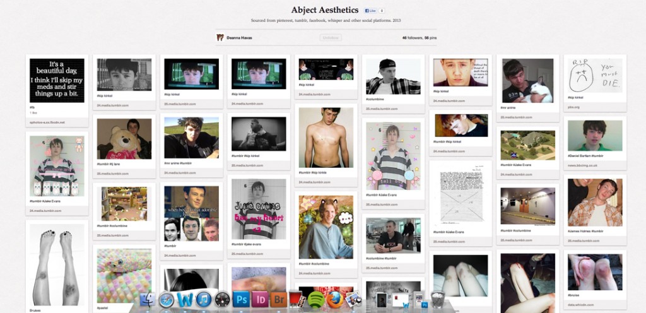Open the "Jake evans has my heart" image pin
Viewport: 646px width, 313px height.
(258, 209)
